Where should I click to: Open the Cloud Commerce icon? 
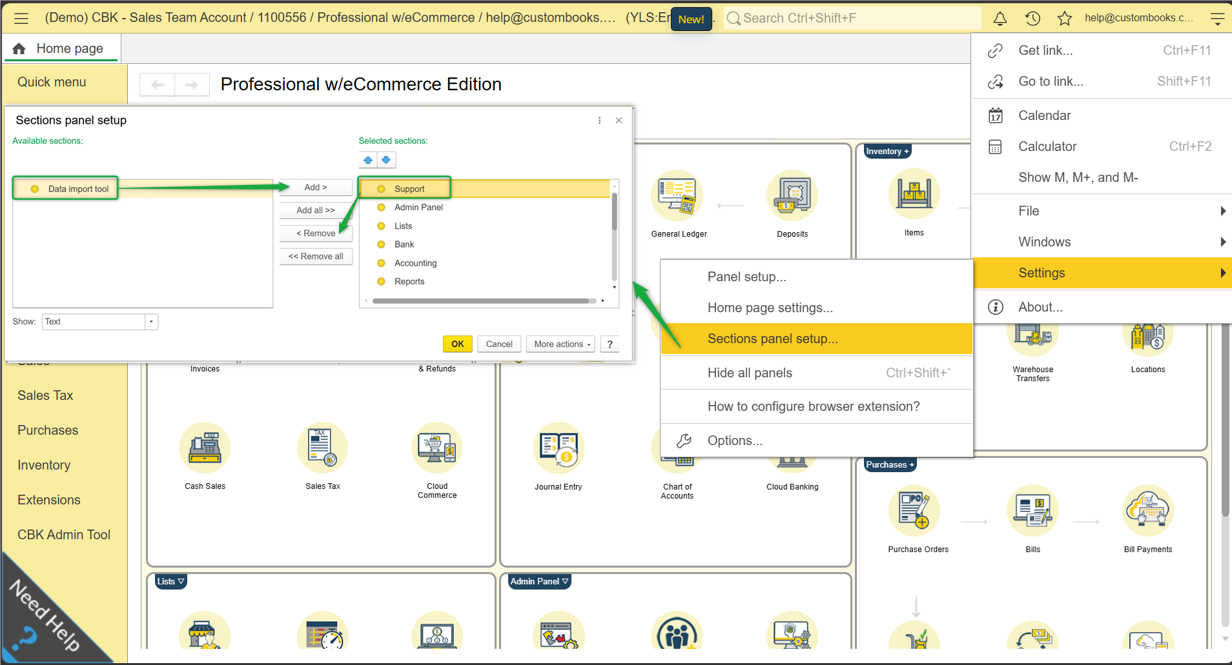(437, 448)
